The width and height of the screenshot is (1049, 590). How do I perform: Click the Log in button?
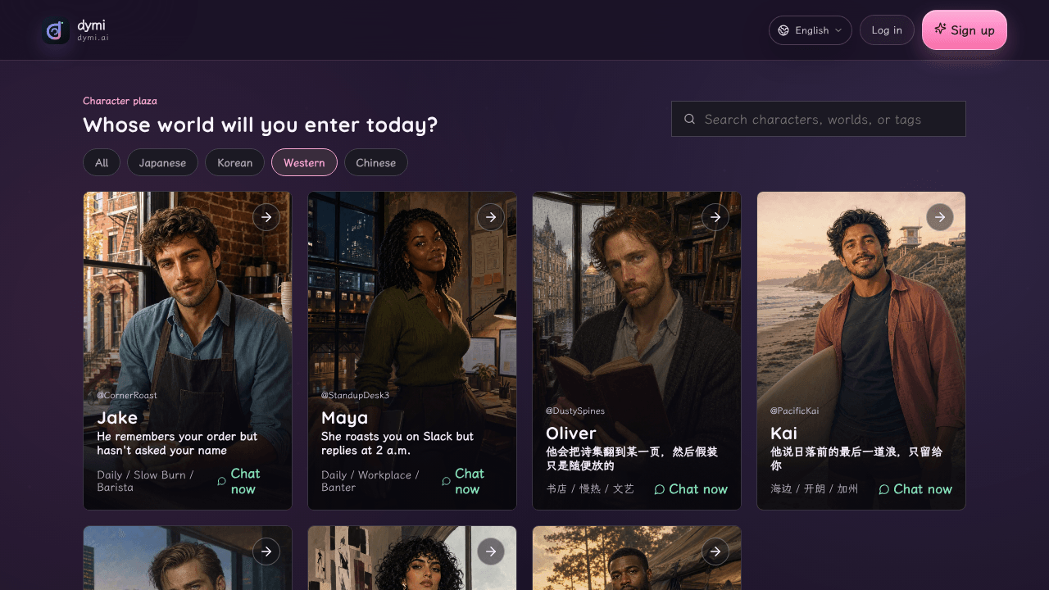tap(887, 30)
